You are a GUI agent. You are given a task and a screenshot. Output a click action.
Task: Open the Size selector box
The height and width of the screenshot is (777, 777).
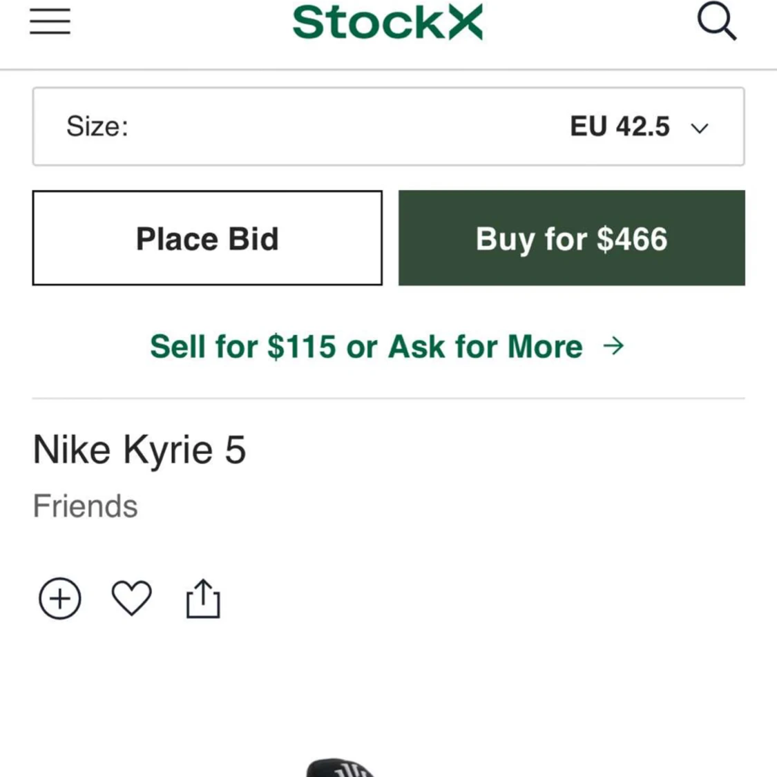click(388, 126)
